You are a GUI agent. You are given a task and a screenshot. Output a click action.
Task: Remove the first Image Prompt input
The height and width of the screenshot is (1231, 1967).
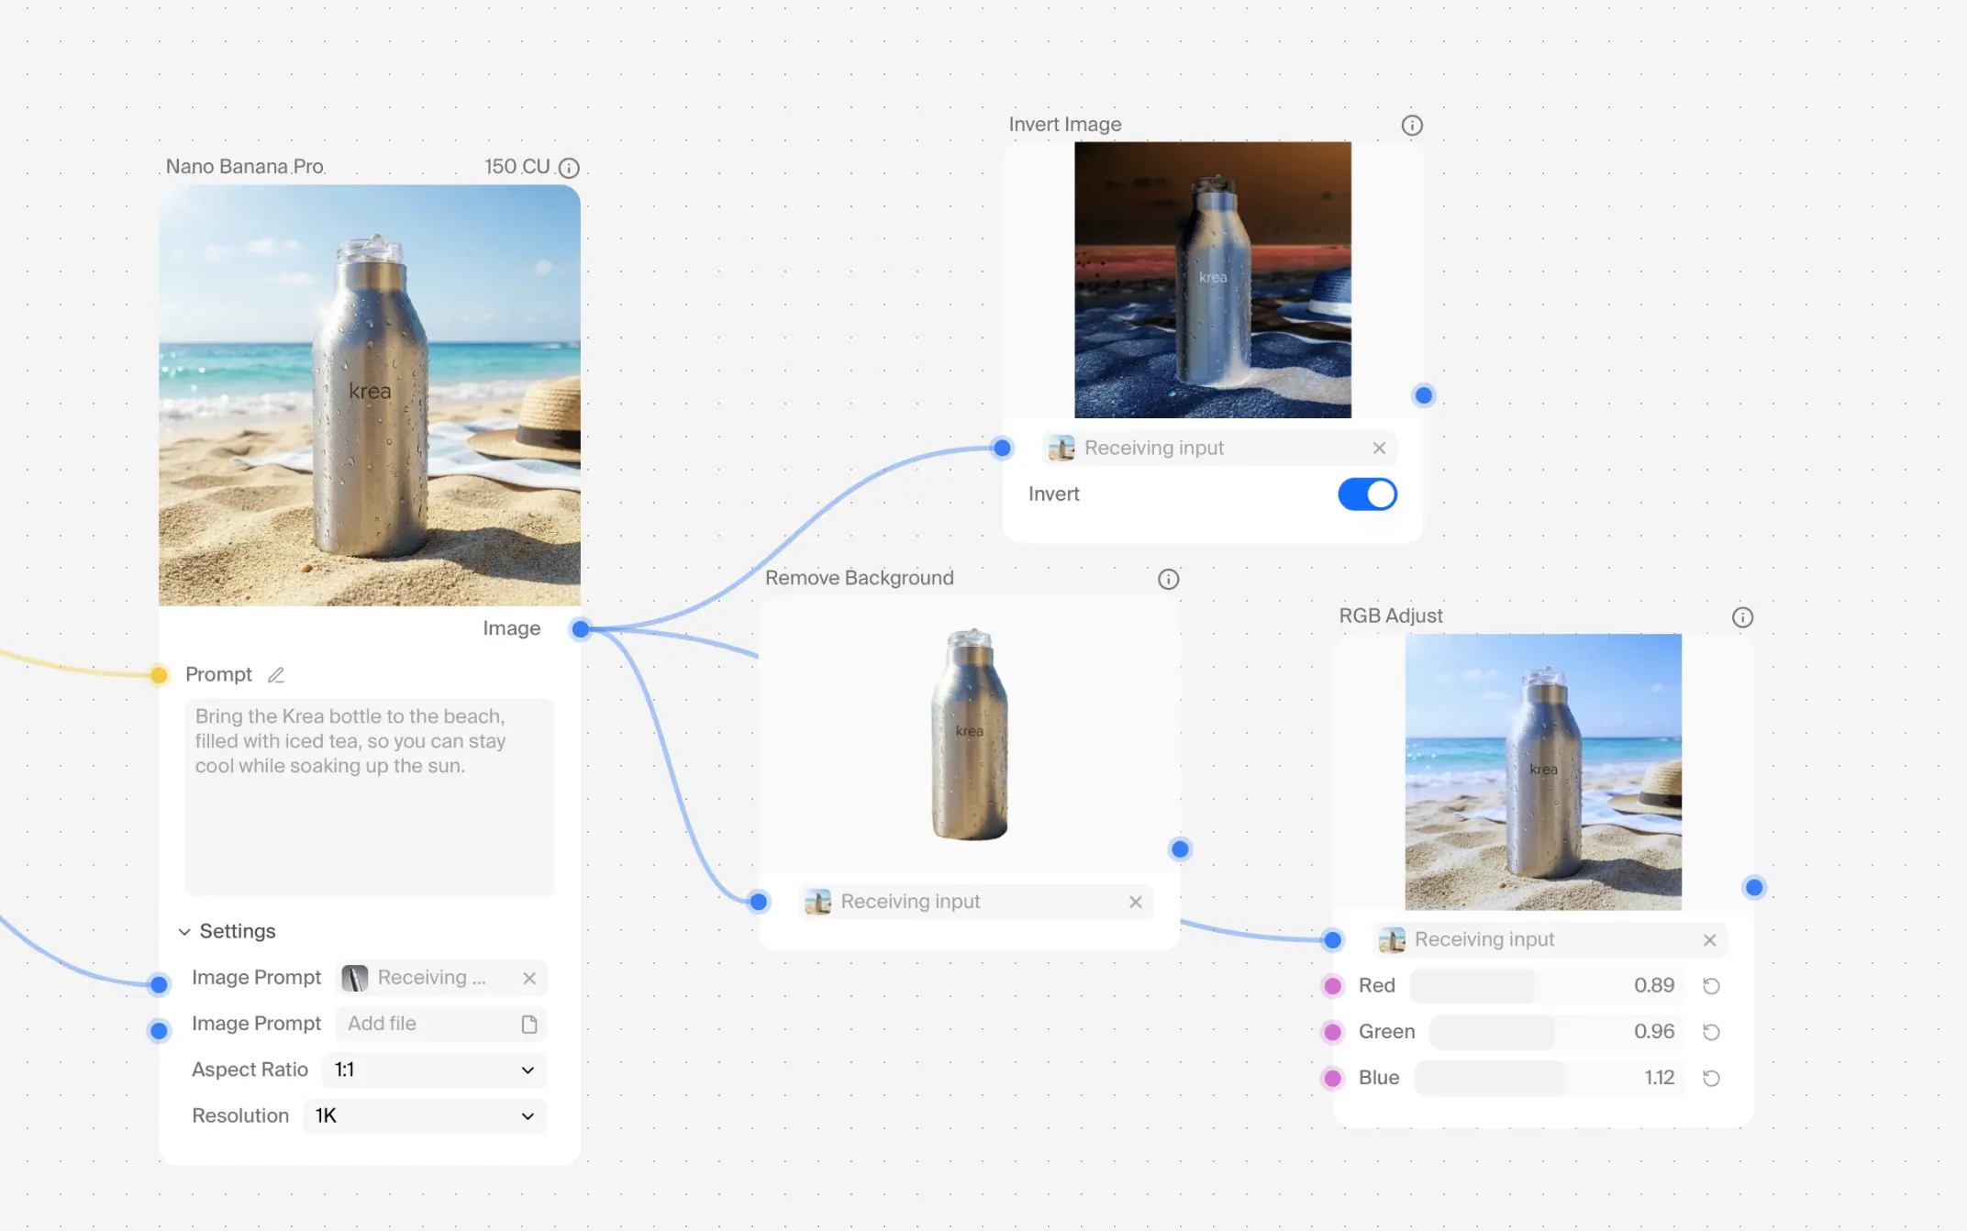click(x=528, y=978)
